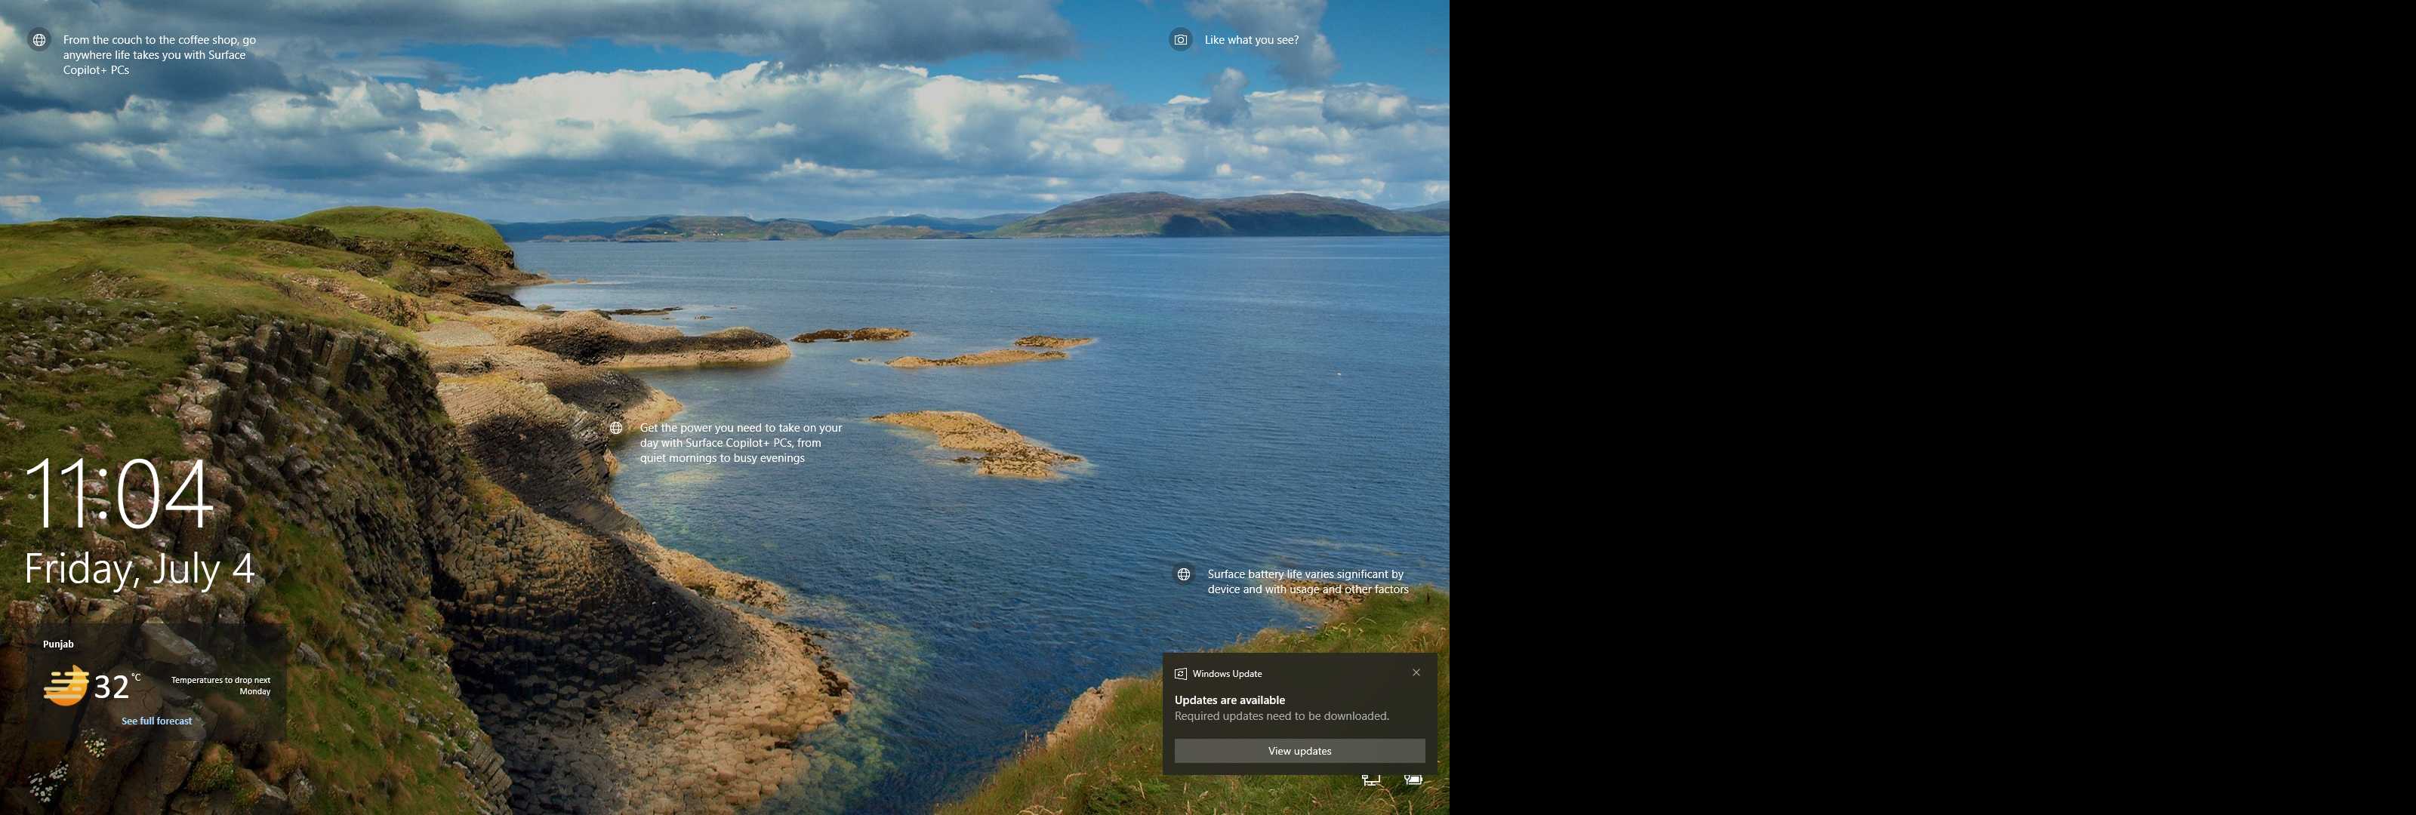2416x815 pixels.
Task: Click the "Updates are available" heading
Action: tap(1230, 700)
